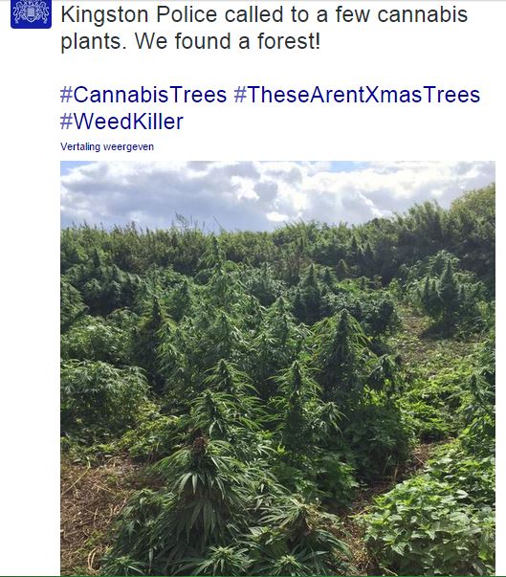The height and width of the screenshot is (577, 506).
Task: Click the word 'weergeven' under the hashtags
Action: point(129,146)
